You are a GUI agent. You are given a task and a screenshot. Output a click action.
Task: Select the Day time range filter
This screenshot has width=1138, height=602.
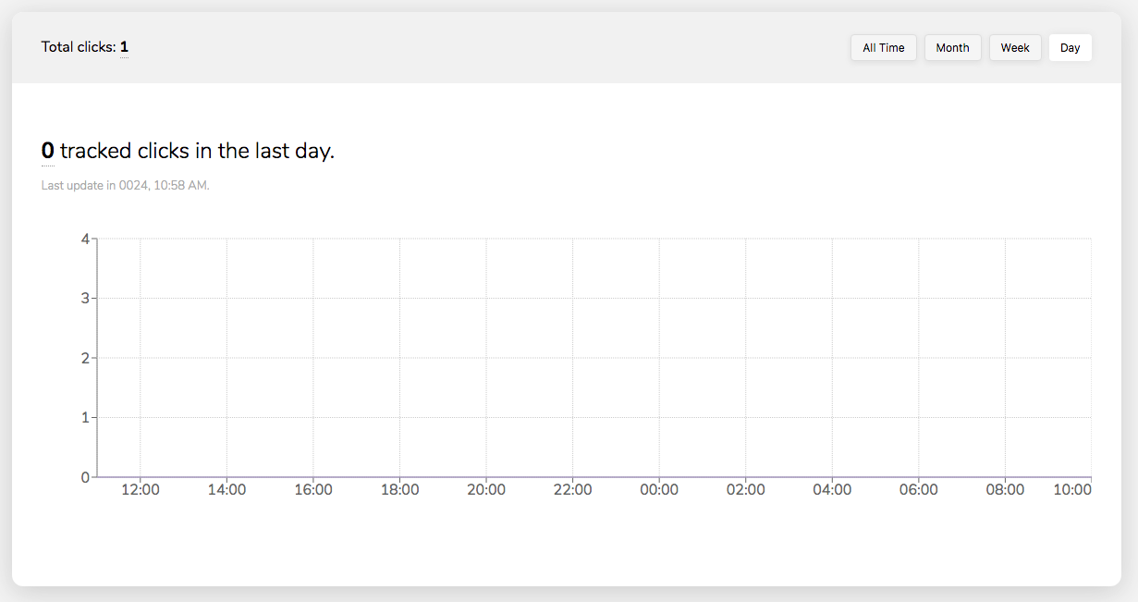pyautogui.click(x=1070, y=47)
